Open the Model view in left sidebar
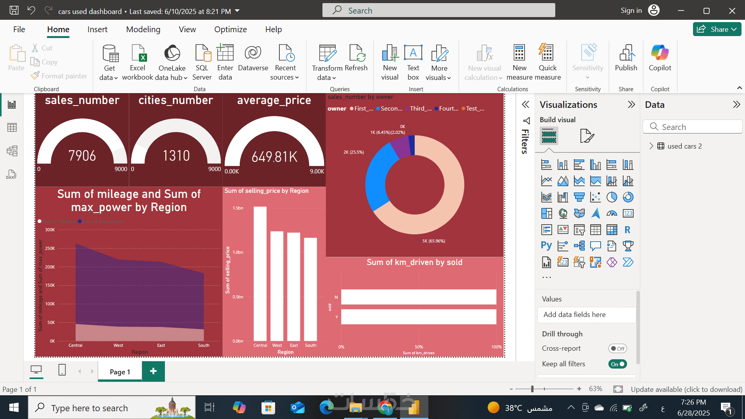 12,151
